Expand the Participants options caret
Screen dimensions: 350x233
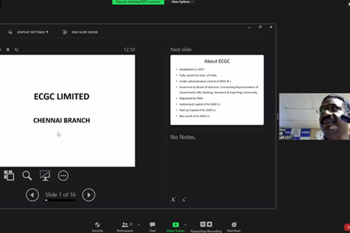139,225
